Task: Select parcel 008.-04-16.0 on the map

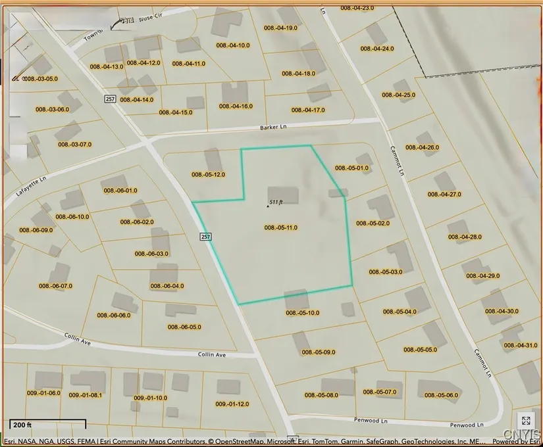Action: point(236,106)
